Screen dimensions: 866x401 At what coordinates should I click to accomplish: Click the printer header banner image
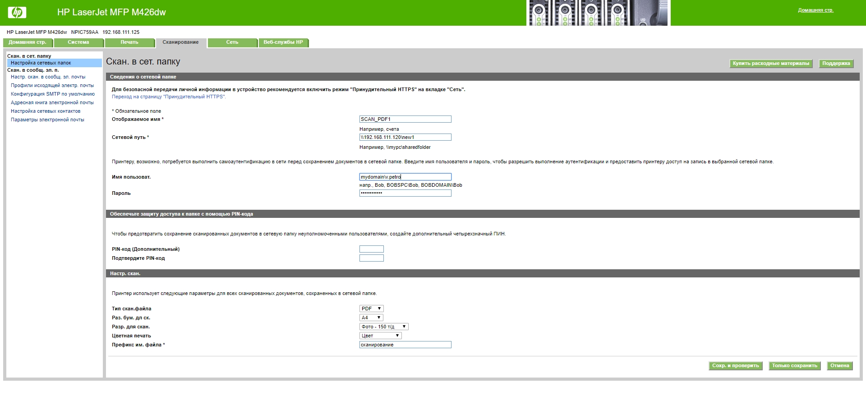click(x=598, y=13)
